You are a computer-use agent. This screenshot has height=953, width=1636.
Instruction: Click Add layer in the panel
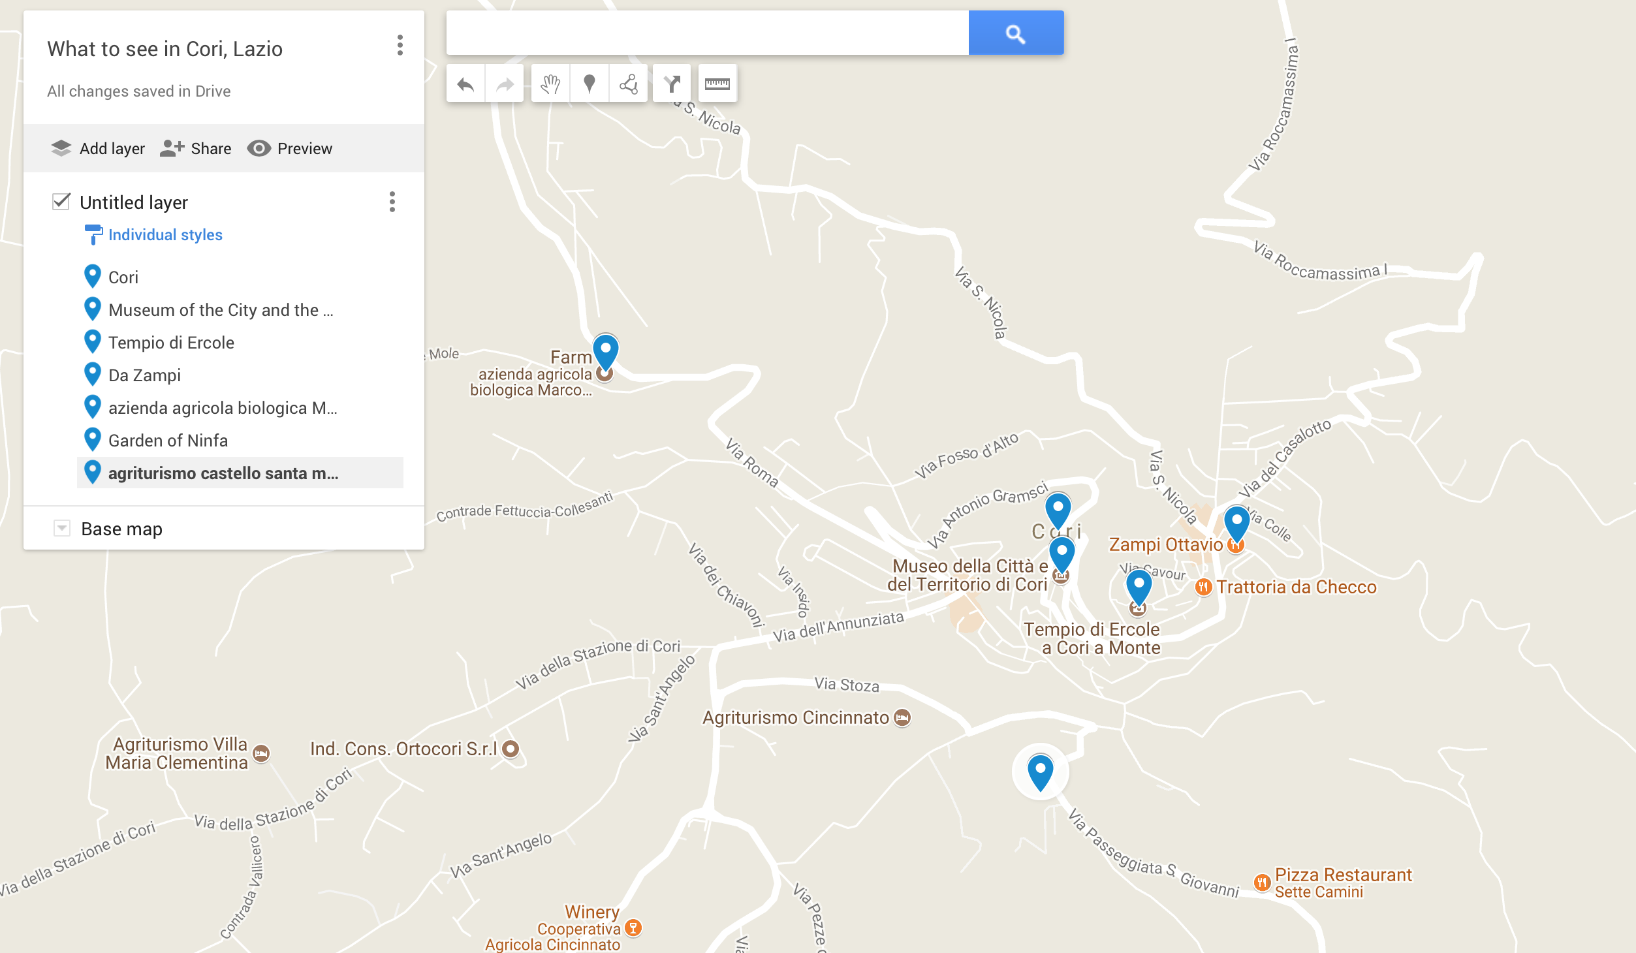(x=98, y=148)
